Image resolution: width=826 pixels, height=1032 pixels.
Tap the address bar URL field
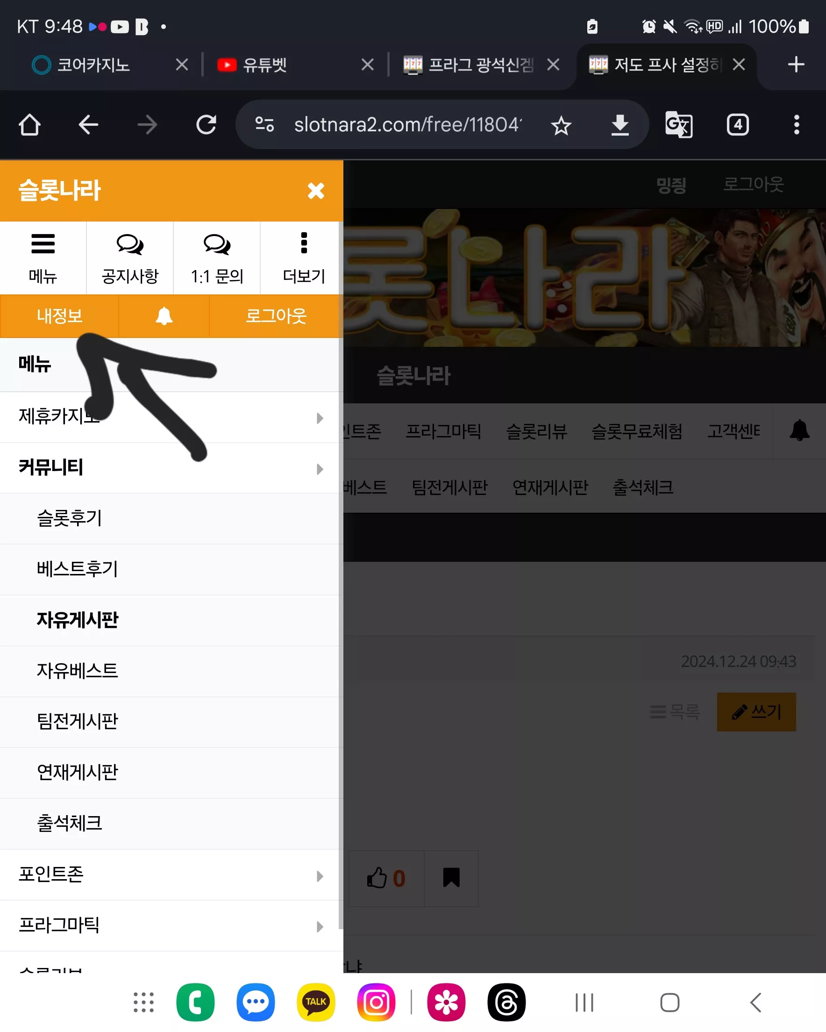pyautogui.click(x=408, y=125)
